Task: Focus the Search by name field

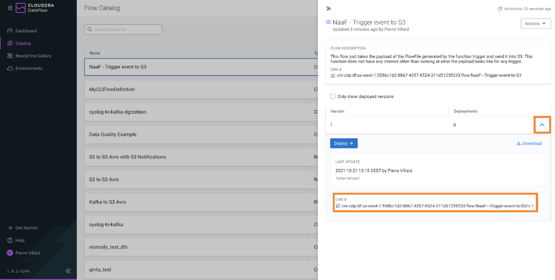Action: pos(126,29)
